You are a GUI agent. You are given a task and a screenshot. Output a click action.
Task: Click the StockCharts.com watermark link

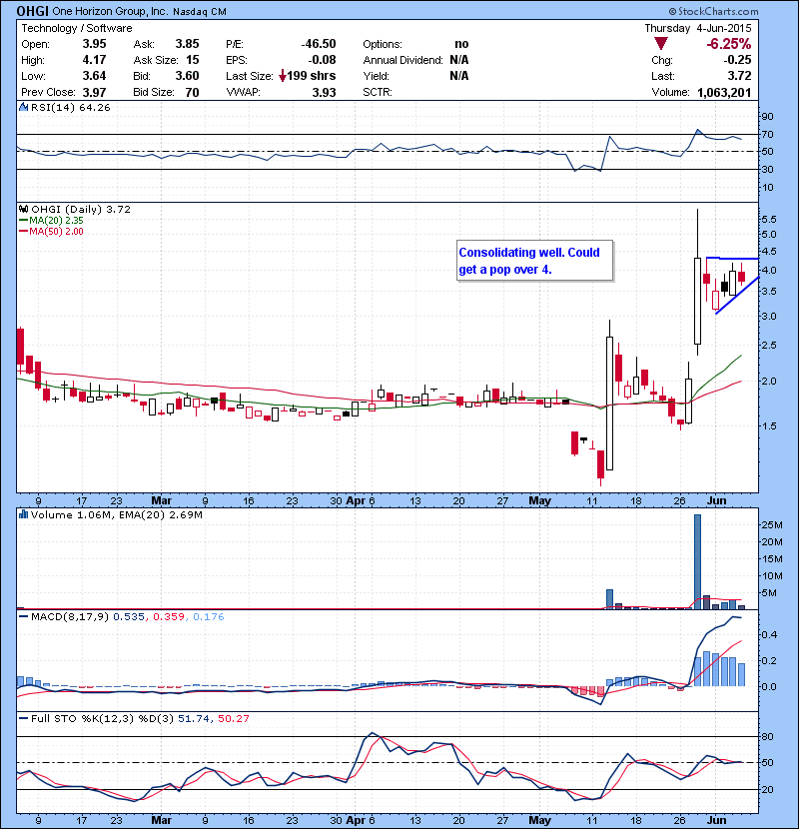click(x=713, y=11)
